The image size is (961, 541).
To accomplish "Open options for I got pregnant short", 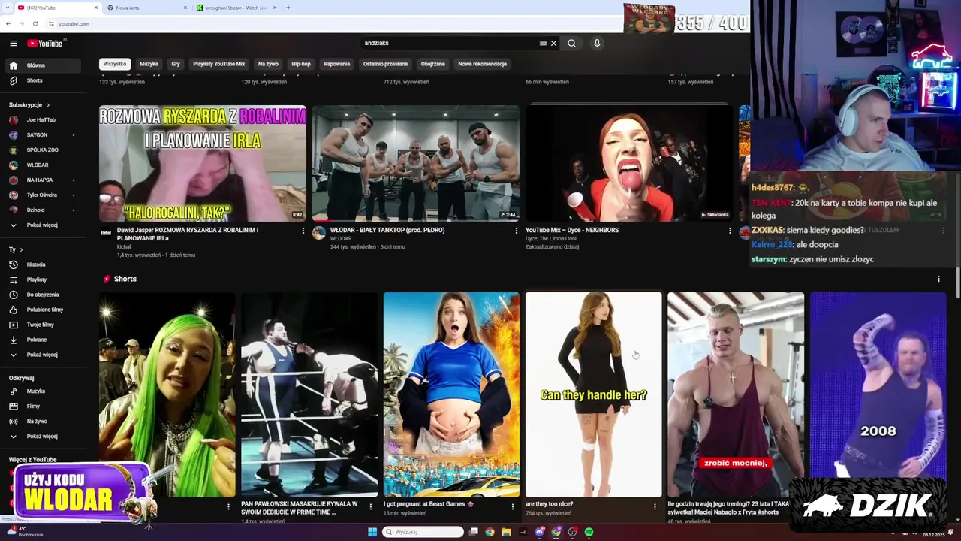I will click(x=513, y=507).
